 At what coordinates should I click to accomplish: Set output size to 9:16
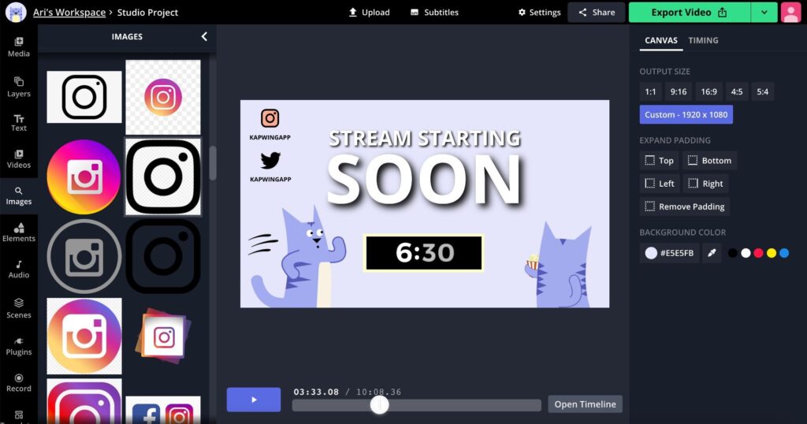[679, 91]
